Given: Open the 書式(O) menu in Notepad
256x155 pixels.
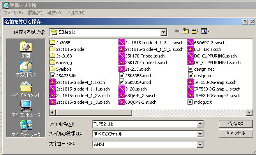Looking at the screenshot, I should coord(55,13).
